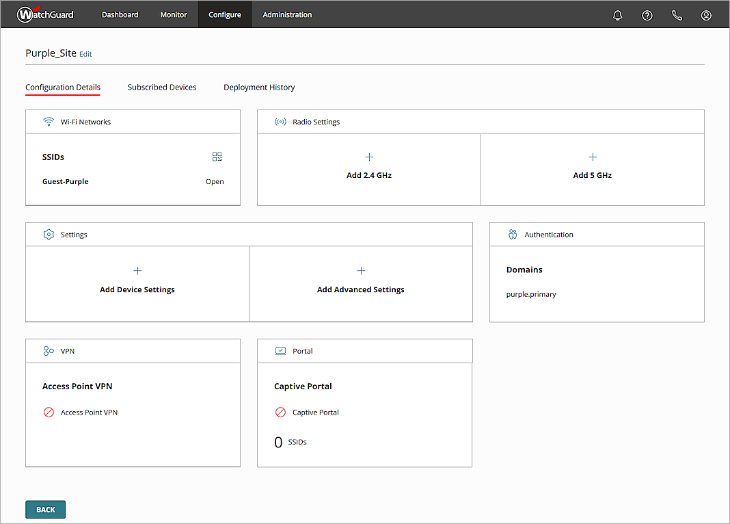Click the Radio Settings antenna icon
730x524 pixels.
coord(280,121)
